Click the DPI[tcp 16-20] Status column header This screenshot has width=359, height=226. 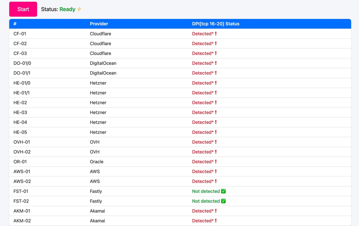(x=216, y=24)
